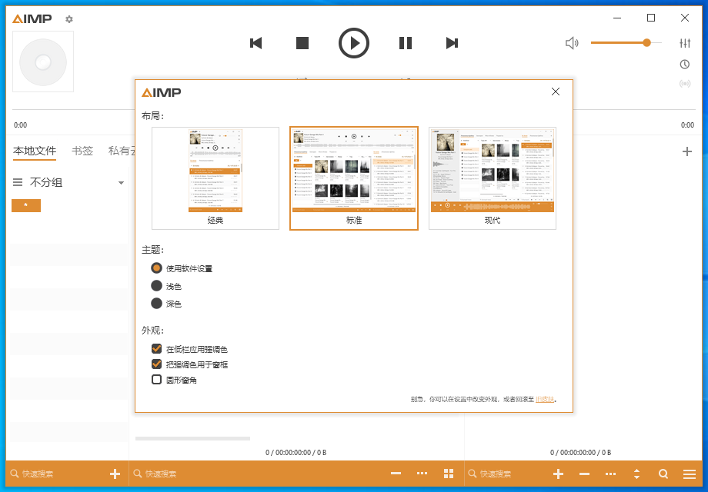Image resolution: width=708 pixels, height=492 pixels.
Task: Click the horizontal scrollbar in the middle panel
Action: (193, 438)
